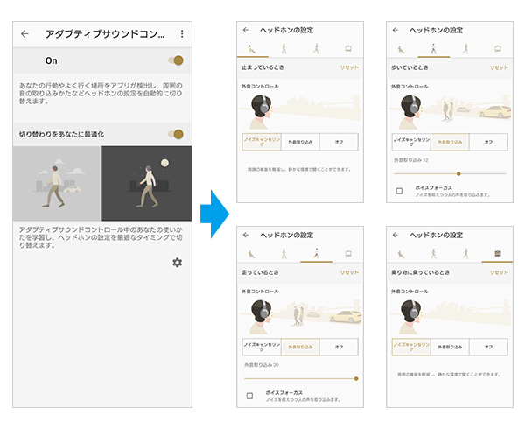Image resolution: width=525 pixels, height=429 pixels.
Task: Check ボイスフォーカス on the 走っているとき screen
Action: coord(249,396)
